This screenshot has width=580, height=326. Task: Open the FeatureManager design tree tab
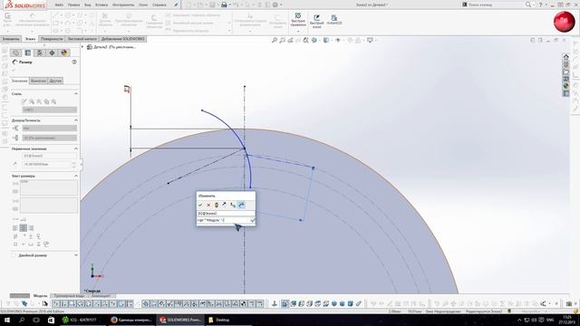coord(16,53)
